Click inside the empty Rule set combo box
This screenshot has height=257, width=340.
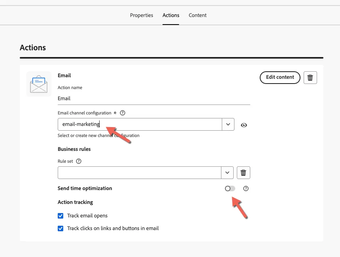[x=140, y=173]
